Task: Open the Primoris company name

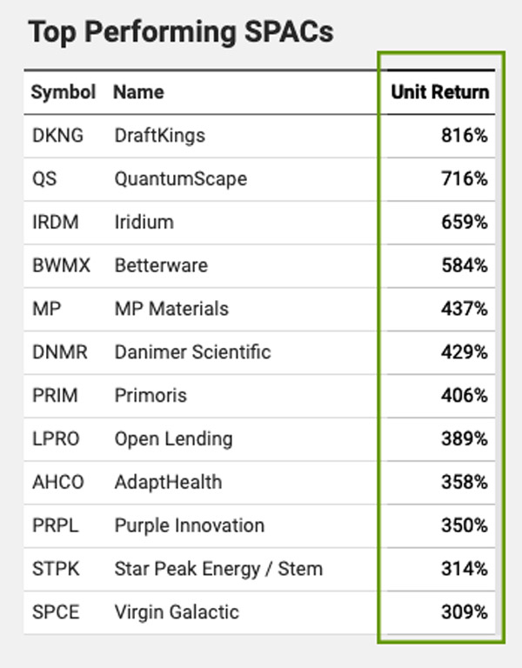Action: pyautogui.click(x=151, y=396)
